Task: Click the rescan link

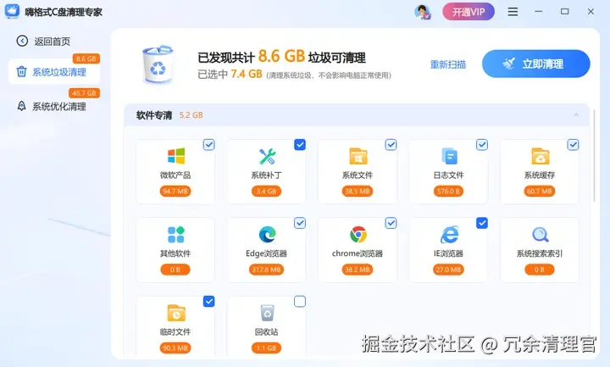Action: click(448, 64)
